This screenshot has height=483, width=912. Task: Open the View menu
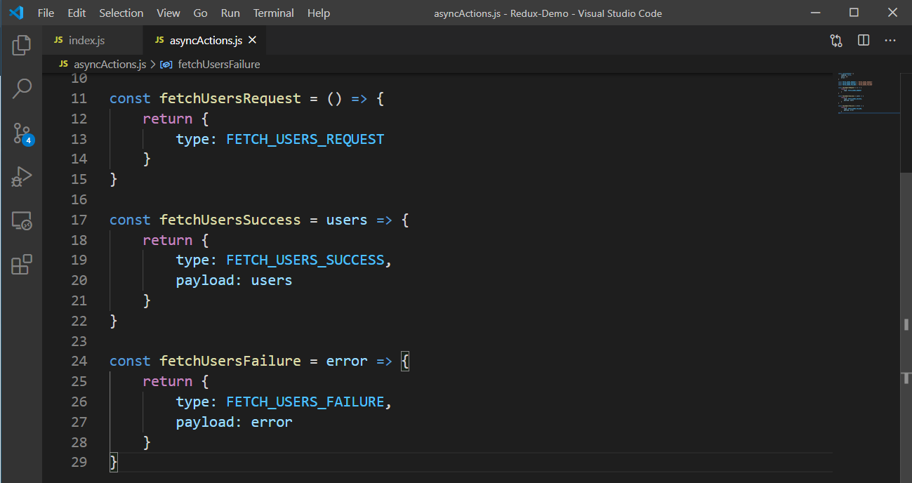[168, 13]
